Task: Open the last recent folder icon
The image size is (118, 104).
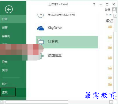Action: 110,84
